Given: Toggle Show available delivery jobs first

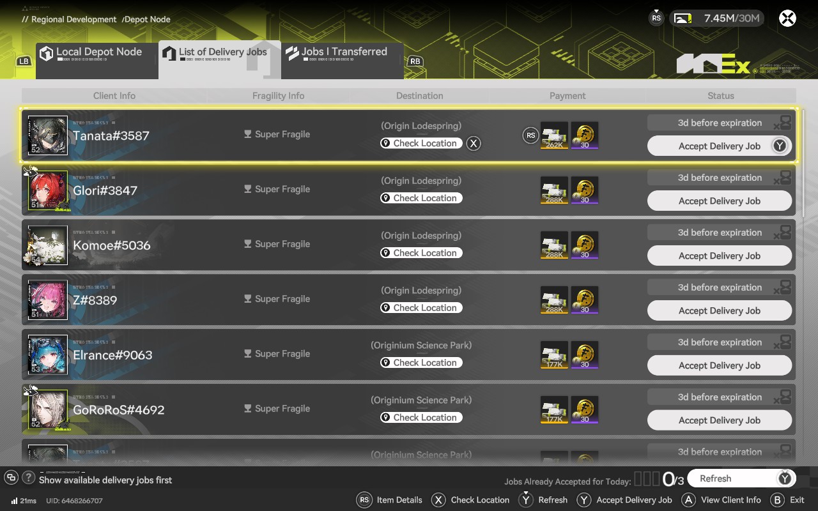Looking at the screenshot, I should [x=105, y=480].
